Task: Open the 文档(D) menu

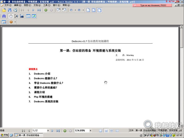Action: coord(37,5)
